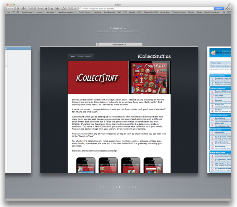The height and width of the screenshot is (207, 237).
Task: Click the downloads icon right of Reader
Action: click(x=227, y=8)
